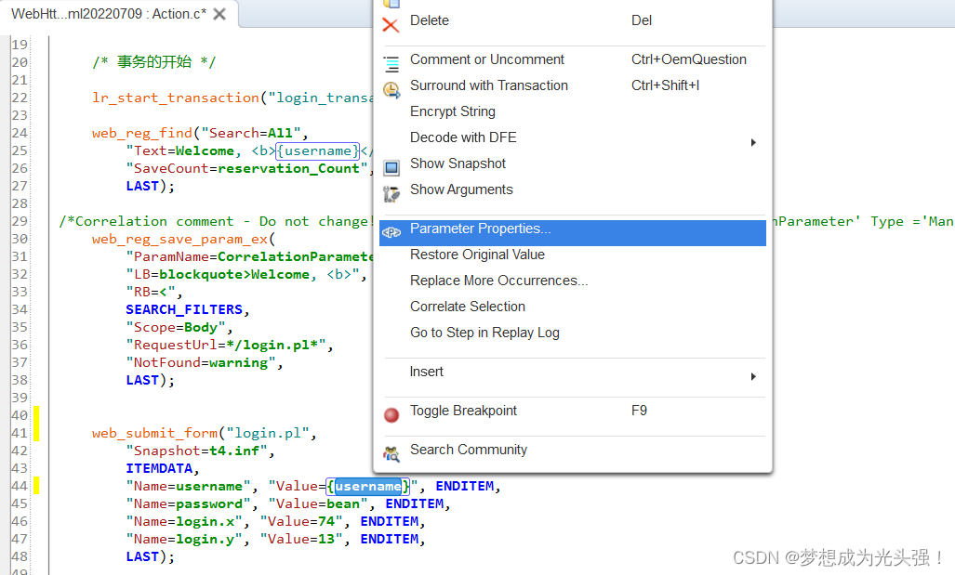Click web_reg_find function name
The width and height of the screenshot is (955, 575).
tap(142, 133)
